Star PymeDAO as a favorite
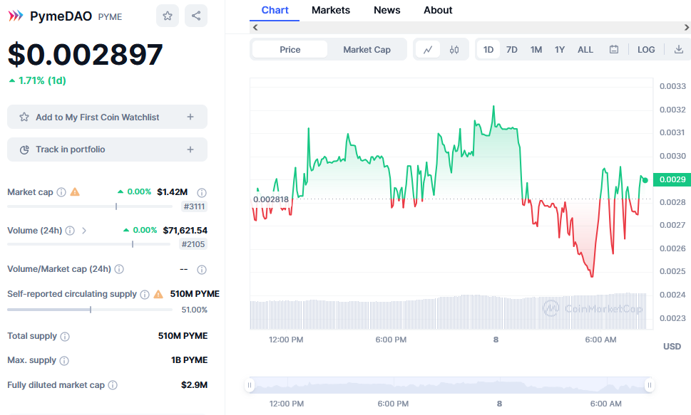 [x=168, y=16]
